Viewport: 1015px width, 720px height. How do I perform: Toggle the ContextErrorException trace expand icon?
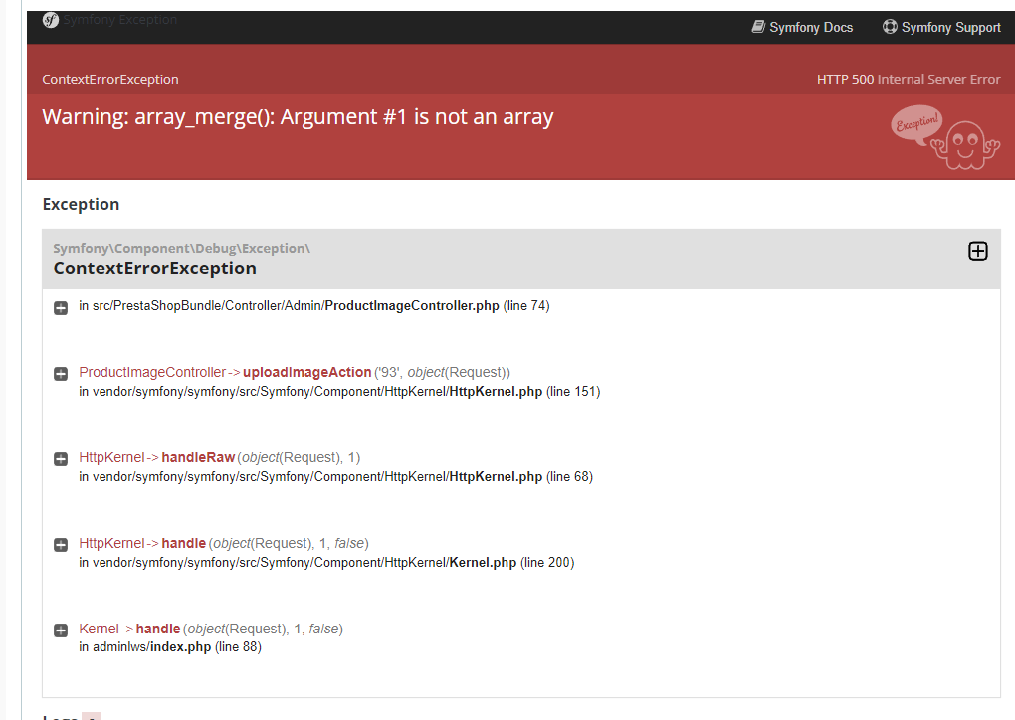[x=977, y=251]
